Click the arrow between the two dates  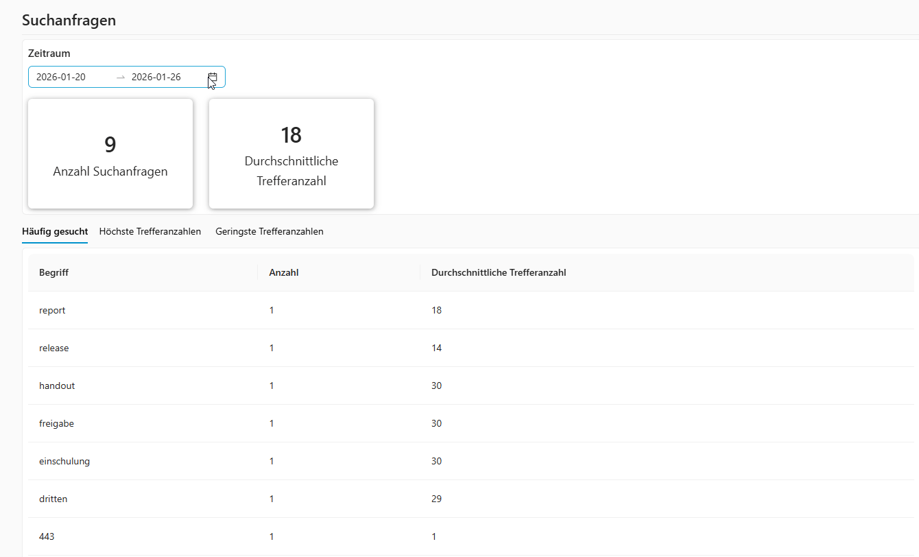121,77
